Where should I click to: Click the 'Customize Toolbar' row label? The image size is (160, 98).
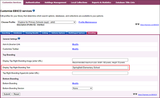pos(11,49)
